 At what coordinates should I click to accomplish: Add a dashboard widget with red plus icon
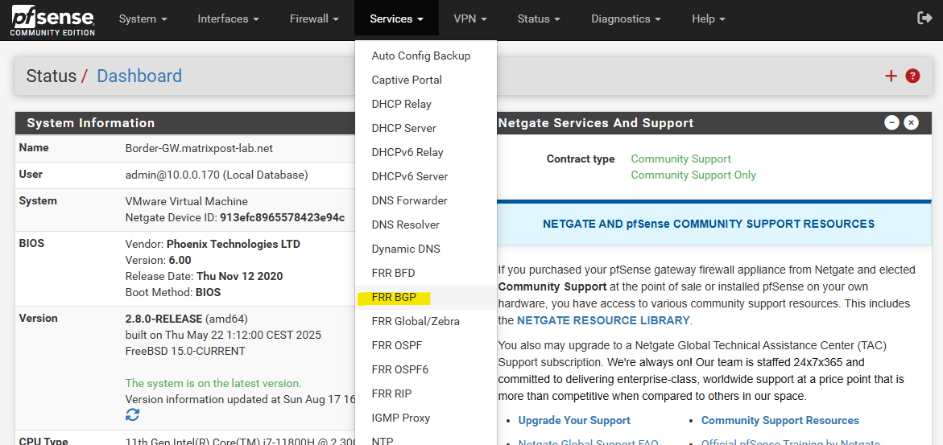[891, 76]
